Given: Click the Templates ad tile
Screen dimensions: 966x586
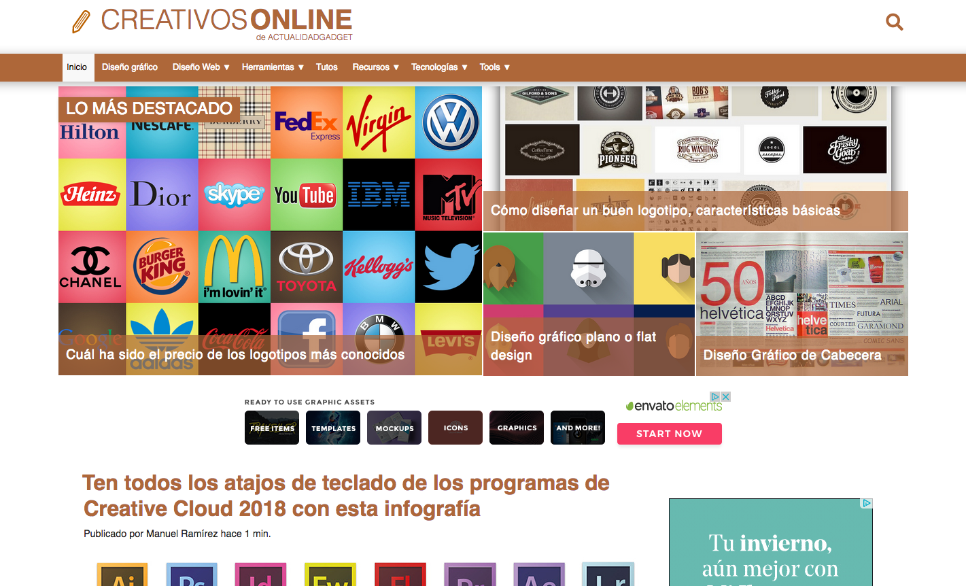Looking at the screenshot, I should click(333, 428).
